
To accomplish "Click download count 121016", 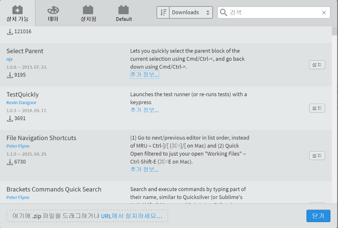I will [23, 32].
